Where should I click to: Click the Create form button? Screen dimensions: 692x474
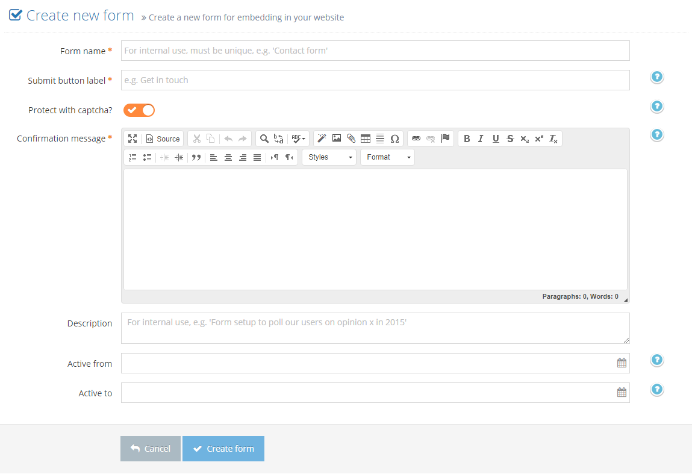(223, 449)
